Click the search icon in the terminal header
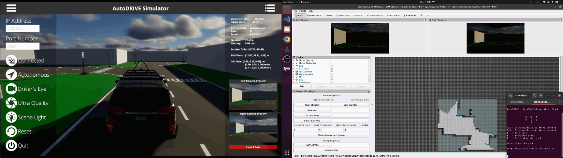 (x=534, y=96)
